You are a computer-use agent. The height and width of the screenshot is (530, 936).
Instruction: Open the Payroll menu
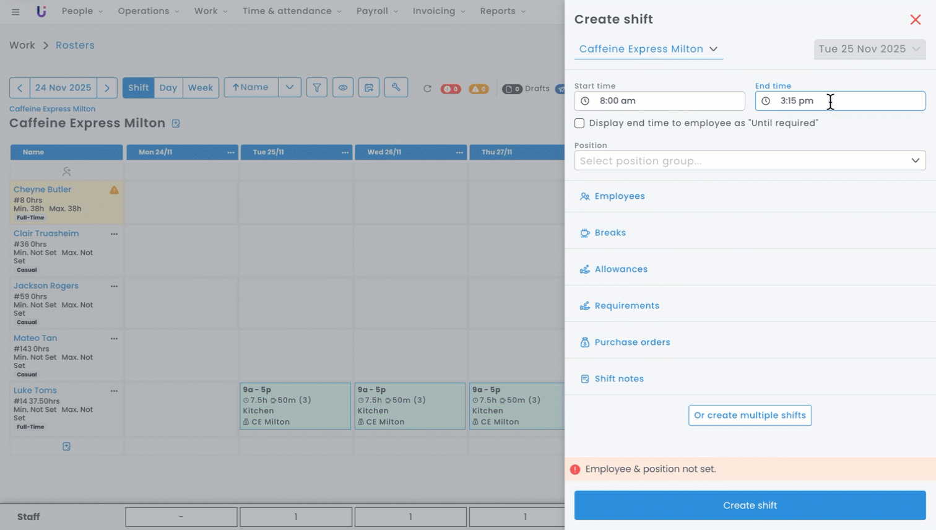coord(376,11)
